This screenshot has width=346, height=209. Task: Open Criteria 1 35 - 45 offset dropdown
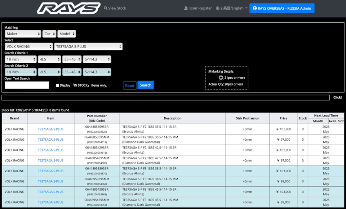[72, 59]
